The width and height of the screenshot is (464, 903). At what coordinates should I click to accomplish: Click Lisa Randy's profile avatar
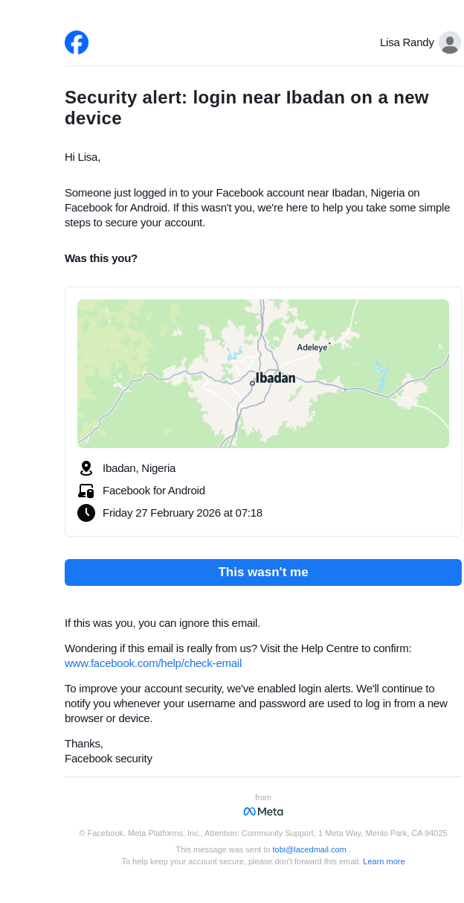tap(449, 42)
